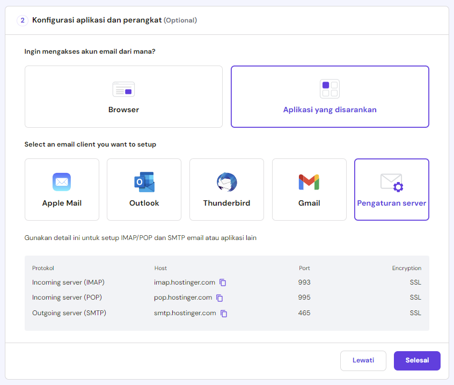Select the Outlook email client icon
The width and height of the screenshot is (454, 385).
click(x=144, y=182)
